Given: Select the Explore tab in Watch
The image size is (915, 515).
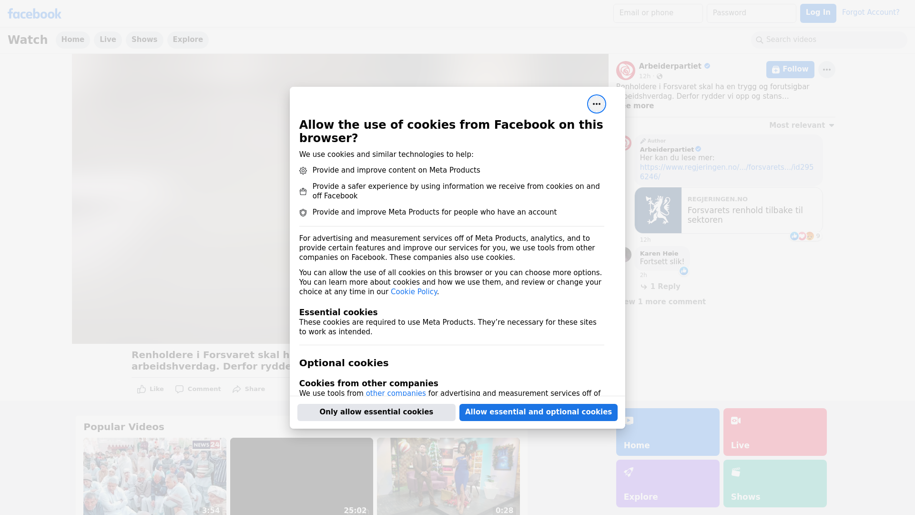Looking at the screenshot, I should click(x=188, y=40).
